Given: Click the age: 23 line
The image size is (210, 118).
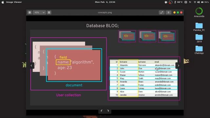Looking at the screenshot, I should (x=65, y=68).
